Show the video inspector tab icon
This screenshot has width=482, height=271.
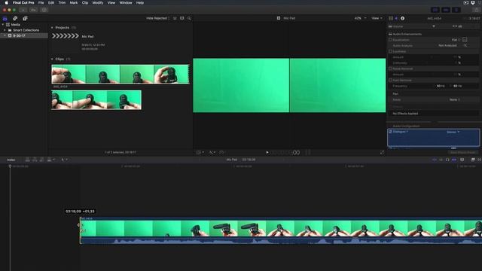click(x=391, y=18)
